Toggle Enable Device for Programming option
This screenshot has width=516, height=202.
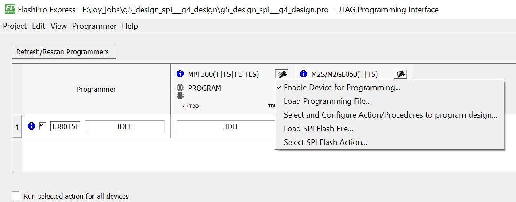(x=342, y=88)
